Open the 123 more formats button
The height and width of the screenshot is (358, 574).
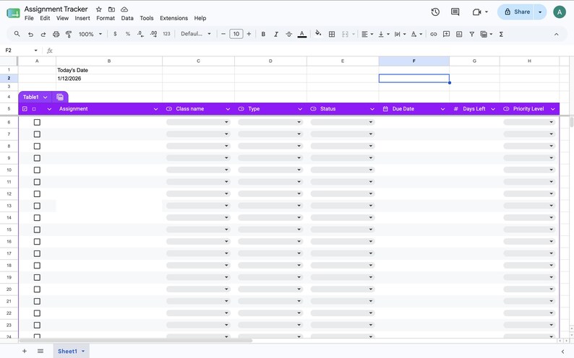click(166, 34)
